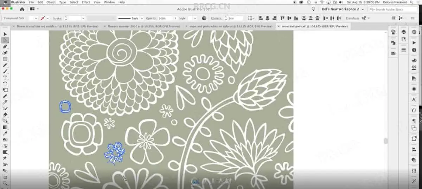Switch to mum and pods white on color tab
The height and width of the screenshot is (189, 422).
pyautogui.click(x=231, y=26)
